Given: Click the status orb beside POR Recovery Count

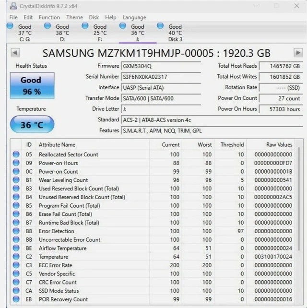Looking at the screenshot, I should point(16,299).
